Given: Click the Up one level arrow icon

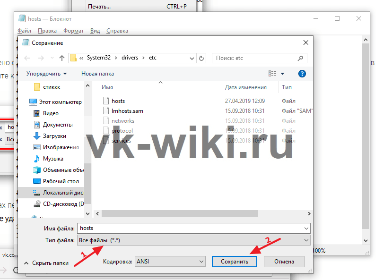Looking at the screenshot, I should (61, 58).
